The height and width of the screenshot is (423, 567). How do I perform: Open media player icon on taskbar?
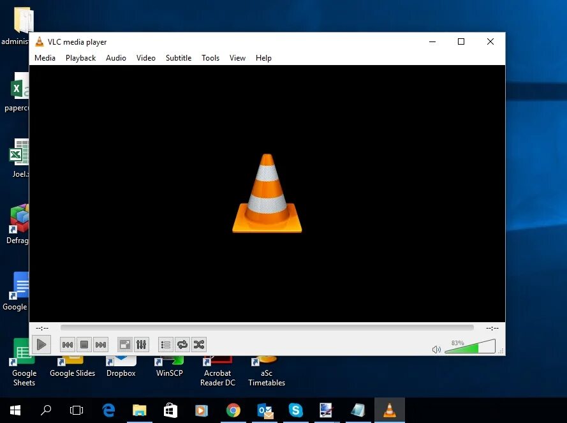(x=202, y=410)
